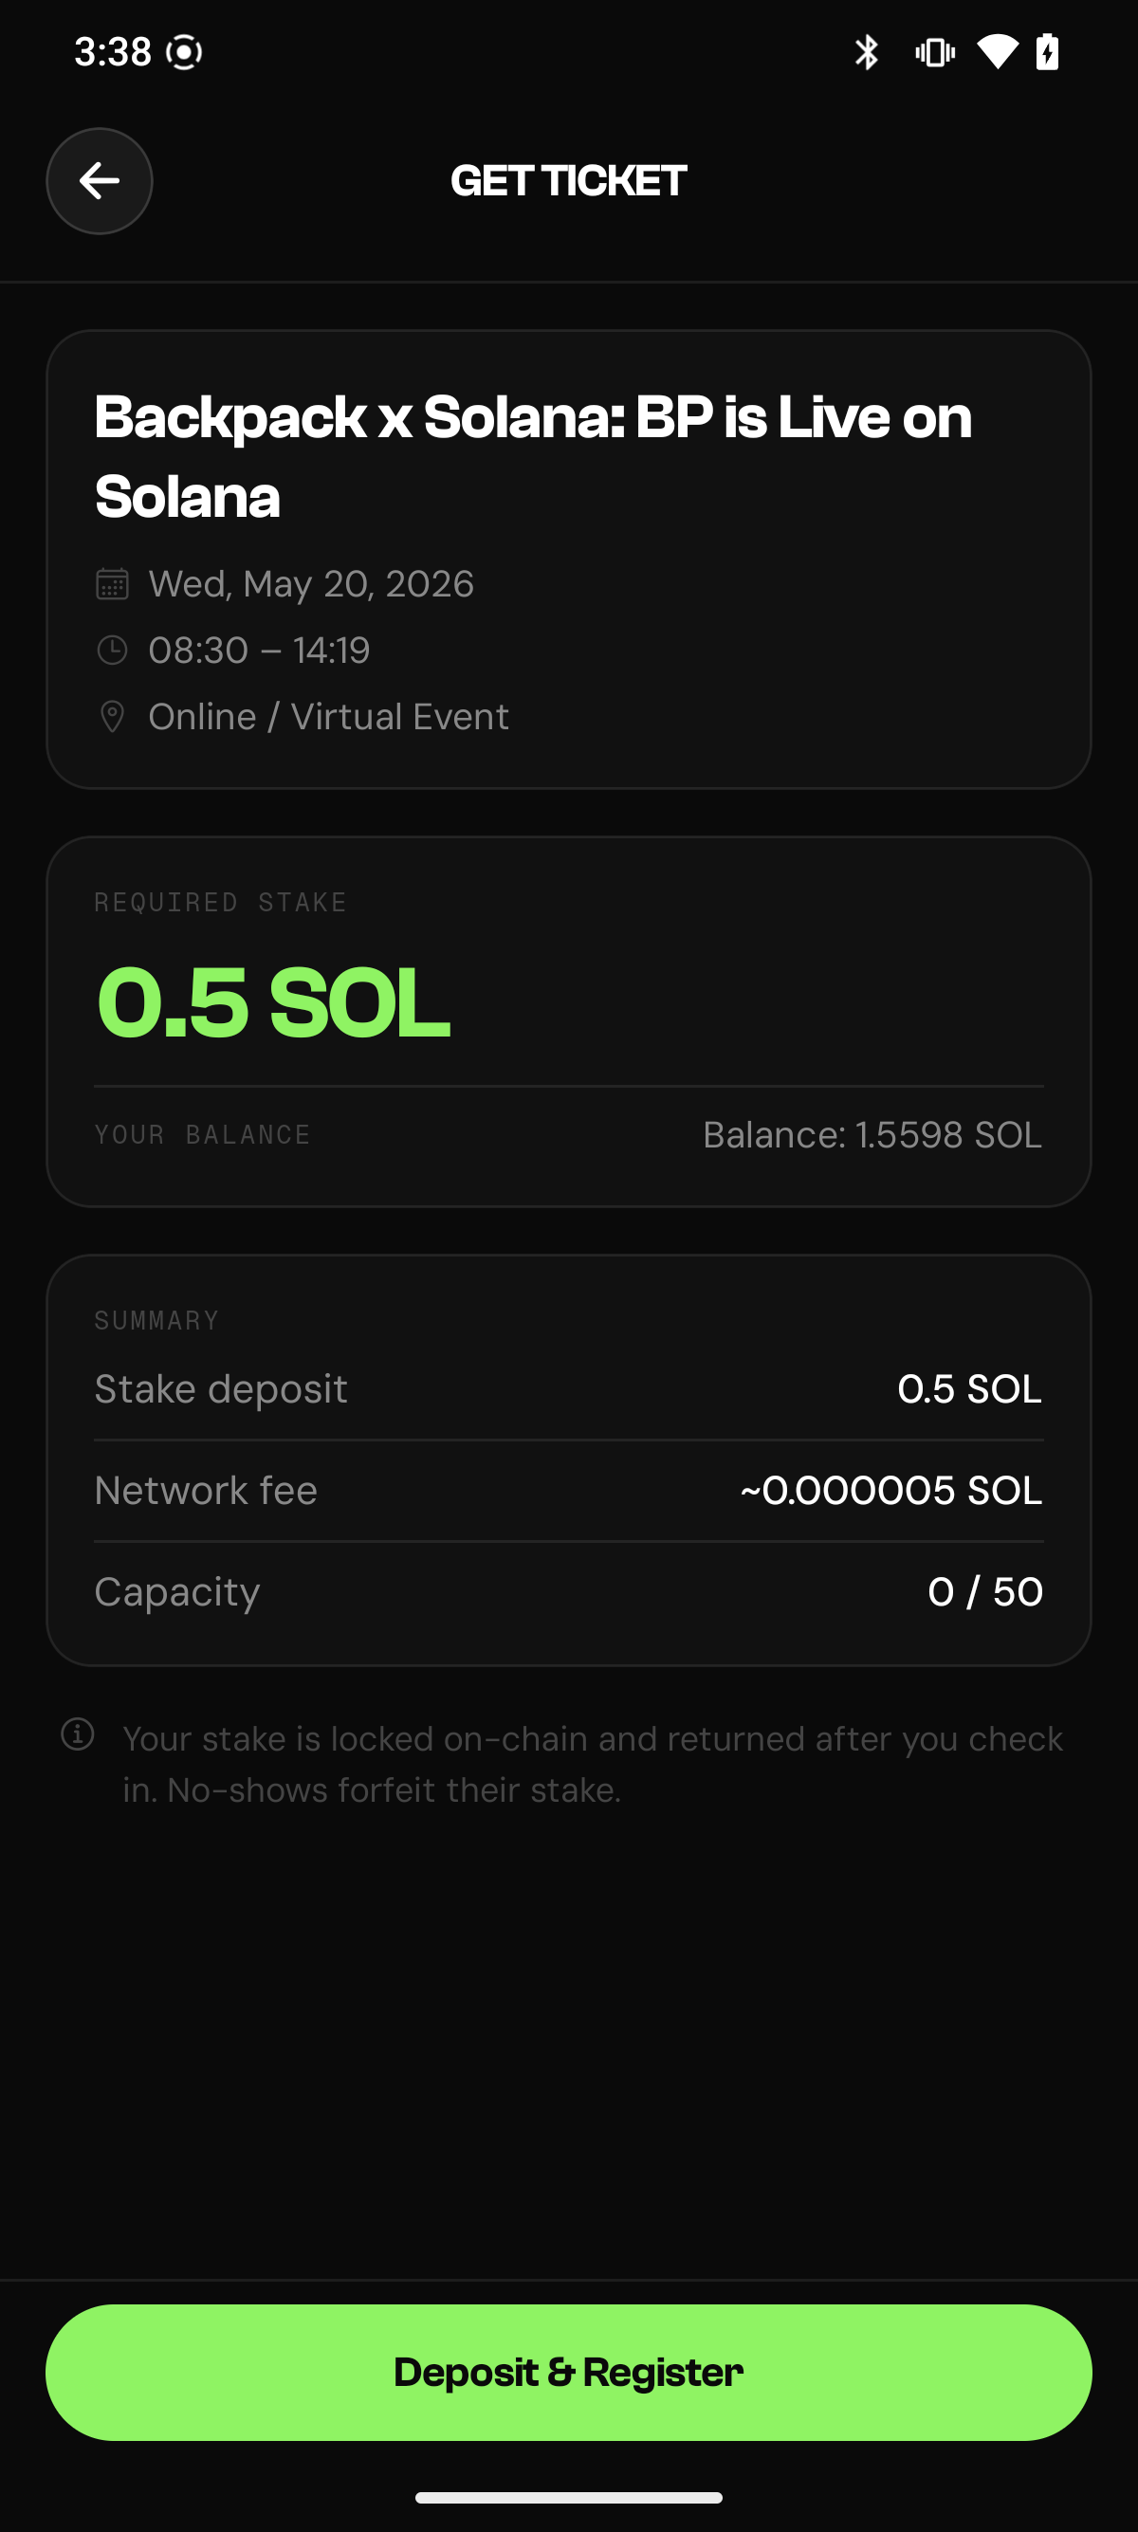
Task: Tap the GET TICKET header title
Action: pos(568,181)
